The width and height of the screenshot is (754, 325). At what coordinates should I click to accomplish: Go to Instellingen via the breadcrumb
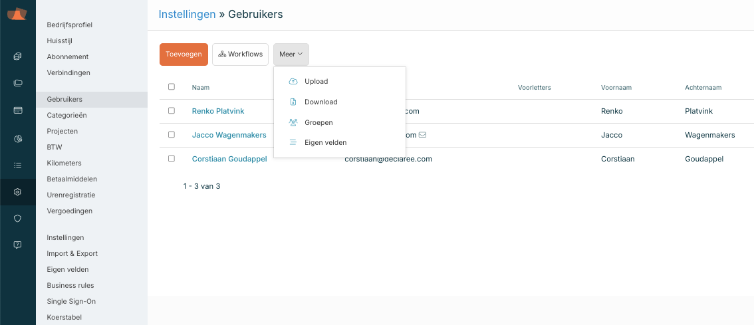point(187,14)
